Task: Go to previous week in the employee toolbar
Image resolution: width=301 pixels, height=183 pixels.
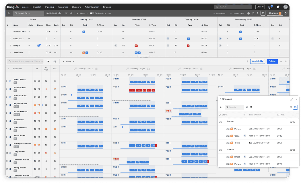Action: (x=64, y=62)
